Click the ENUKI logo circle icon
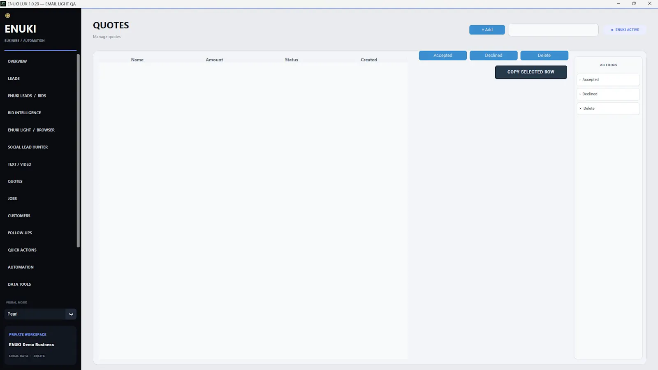This screenshot has width=658, height=370. pos(7,16)
